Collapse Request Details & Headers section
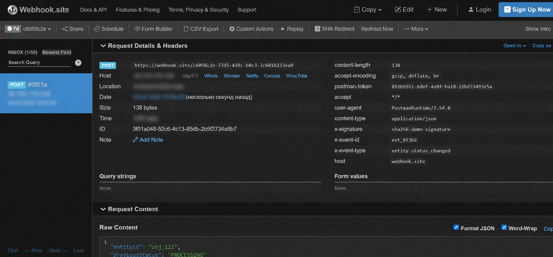553x257 pixels. click(144, 46)
